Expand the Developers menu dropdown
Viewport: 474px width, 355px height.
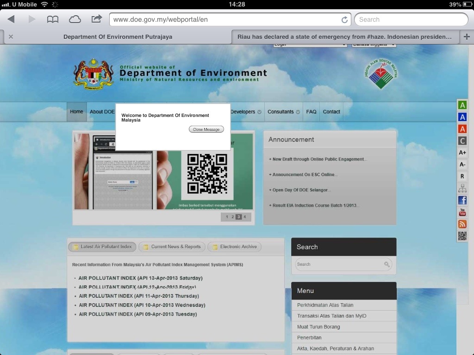point(246,112)
